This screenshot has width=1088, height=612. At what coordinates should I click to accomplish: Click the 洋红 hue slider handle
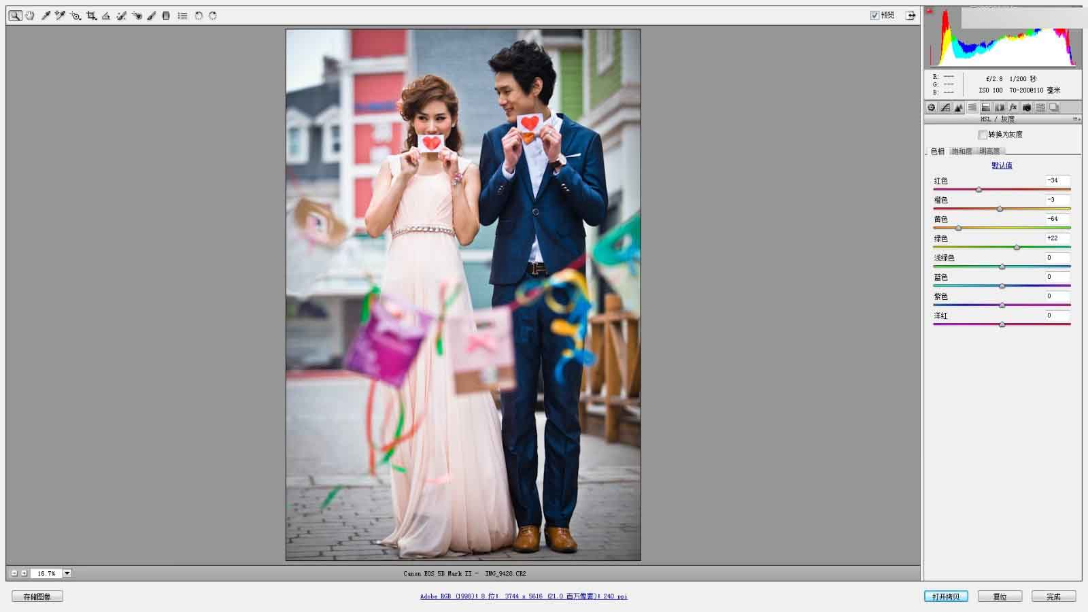[x=1002, y=324]
